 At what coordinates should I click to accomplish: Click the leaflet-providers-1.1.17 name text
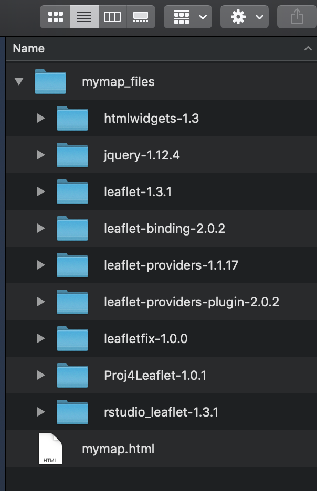(x=171, y=265)
